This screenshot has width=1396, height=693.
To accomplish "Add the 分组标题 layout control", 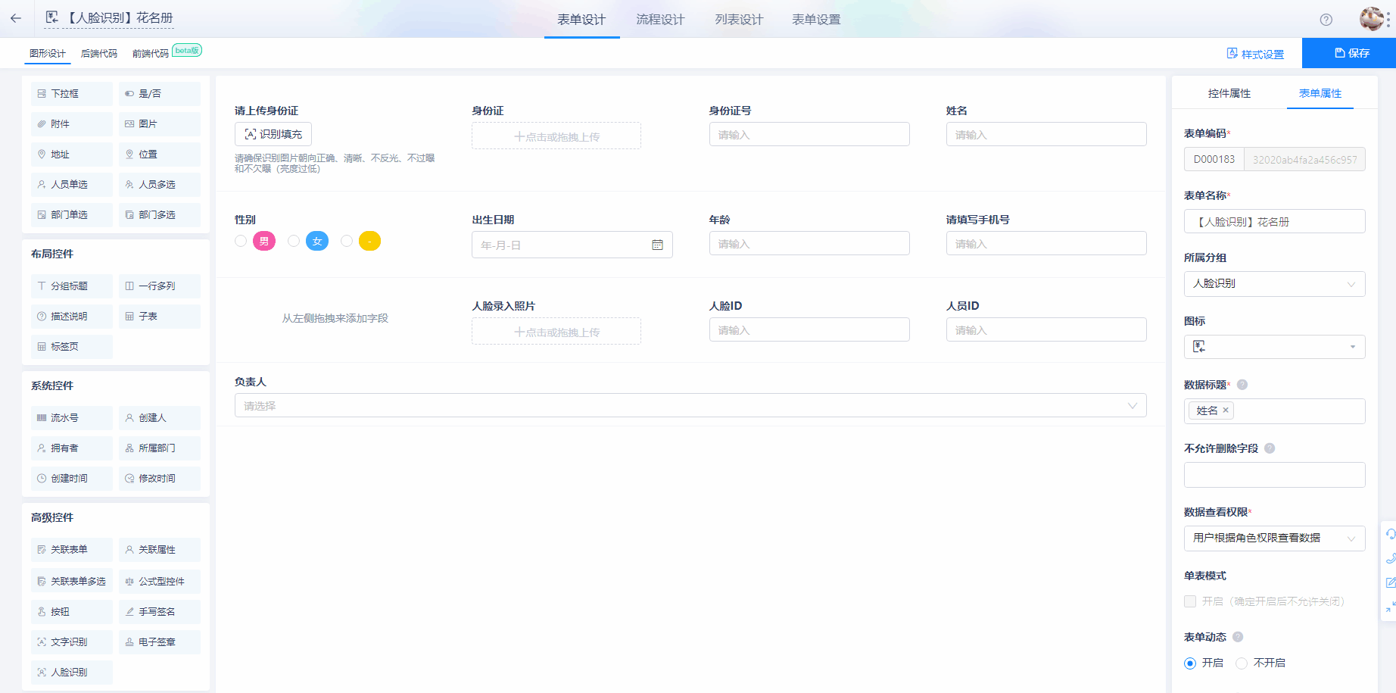I will [x=72, y=286].
